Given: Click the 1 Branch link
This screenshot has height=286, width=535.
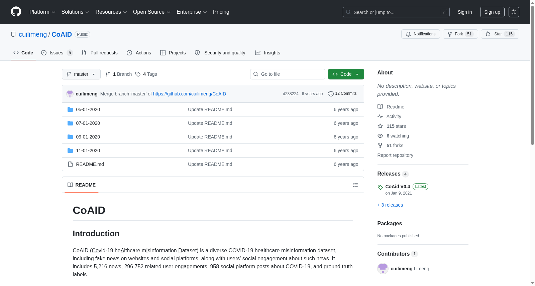Looking at the screenshot, I should coord(119,74).
